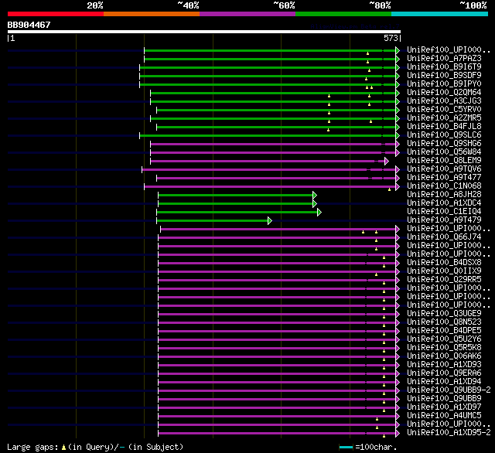
Task: Click the 573 query end position label
Action: point(391,38)
